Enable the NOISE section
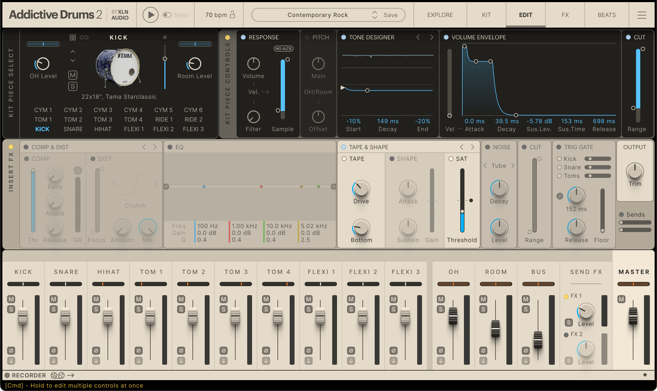The image size is (657, 391). [488, 147]
